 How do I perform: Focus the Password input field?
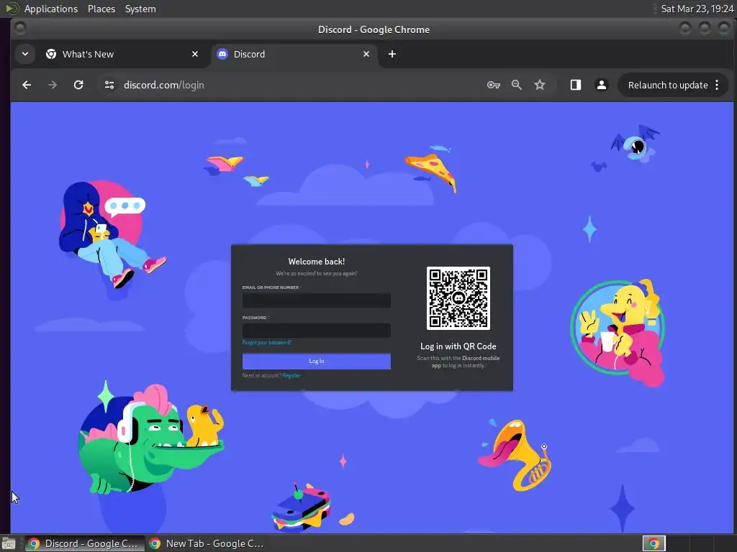coord(317,330)
